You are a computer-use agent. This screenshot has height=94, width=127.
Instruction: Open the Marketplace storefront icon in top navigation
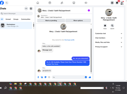[74, 3]
